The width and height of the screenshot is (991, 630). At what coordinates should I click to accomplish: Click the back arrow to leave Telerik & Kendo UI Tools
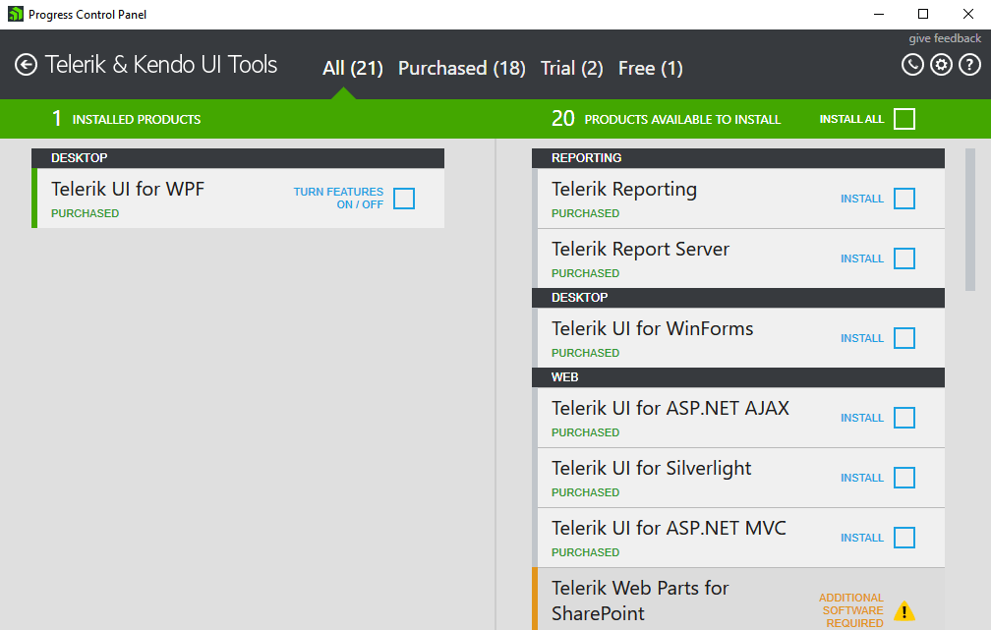(27, 65)
